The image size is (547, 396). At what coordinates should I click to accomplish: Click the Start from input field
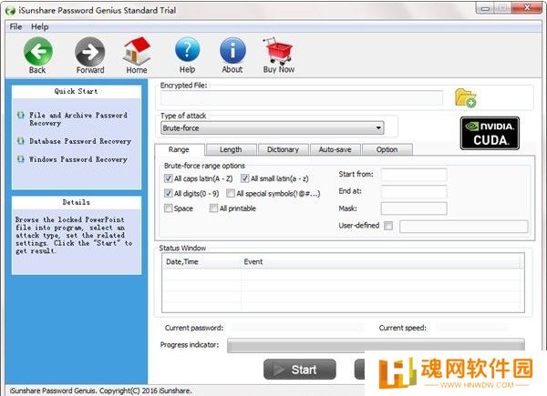pos(414,174)
